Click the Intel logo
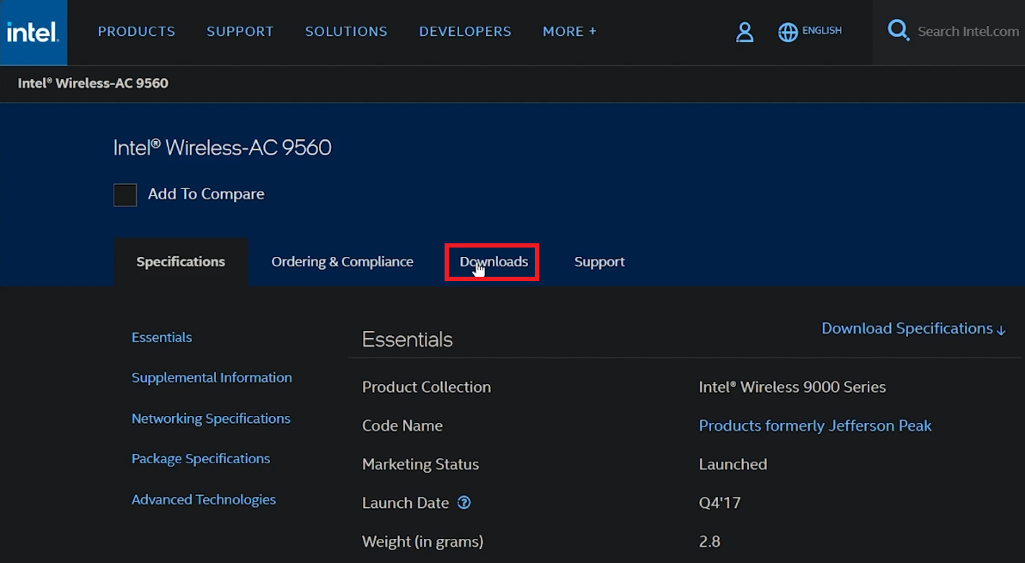Screen dimensions: 1025x563 click(x=32, y=32)
